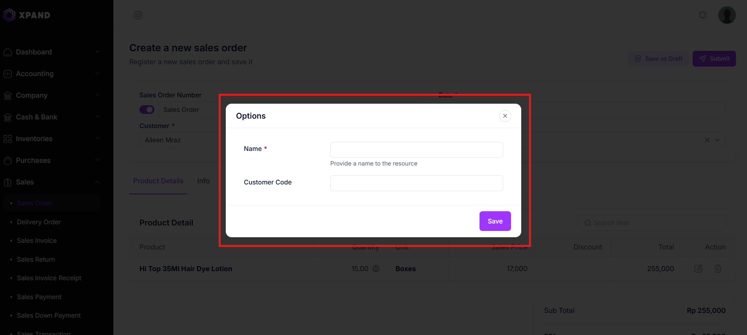Open the customer dropdown chevron

click(717, 140)
